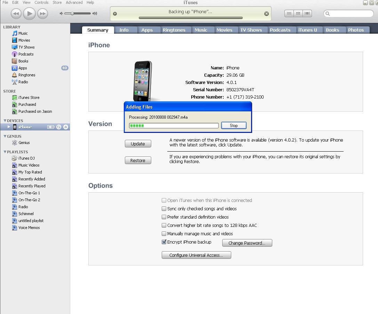Click the Play button

(x=30, y=14)
